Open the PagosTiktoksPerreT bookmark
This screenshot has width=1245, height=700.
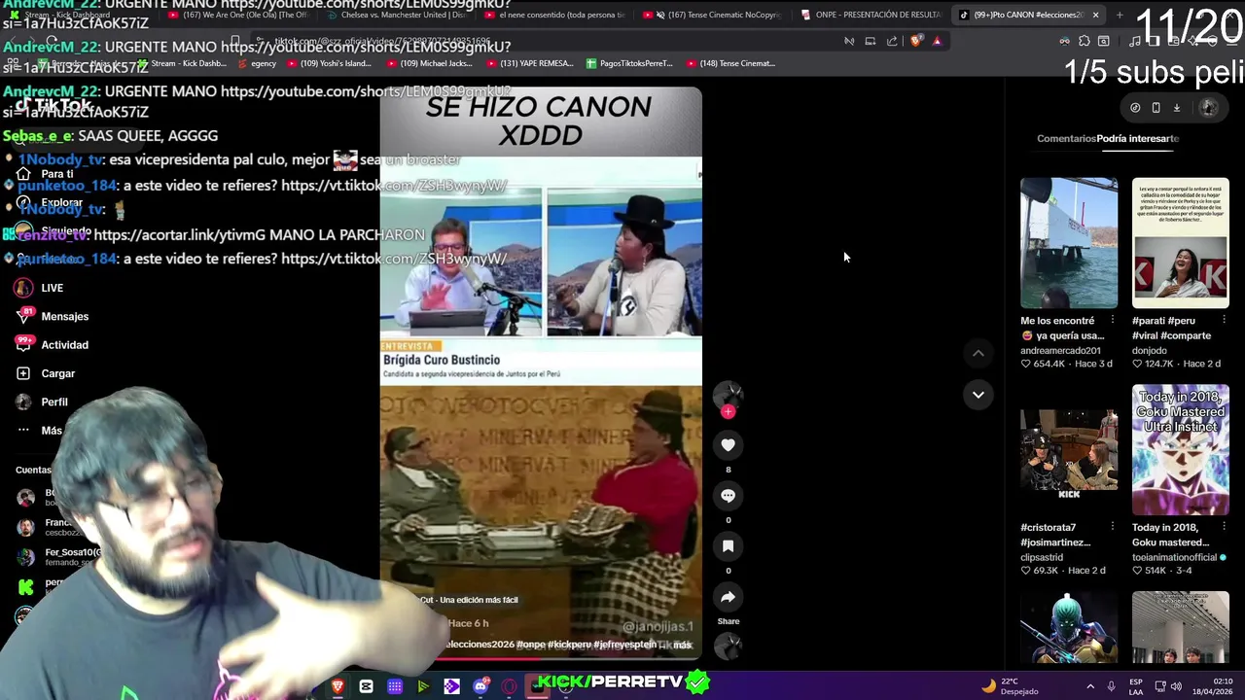point(629,63)
